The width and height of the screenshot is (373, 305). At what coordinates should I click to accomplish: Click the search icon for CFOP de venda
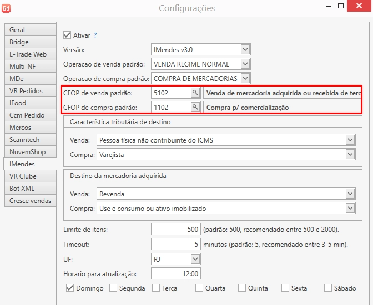point(195,93)
